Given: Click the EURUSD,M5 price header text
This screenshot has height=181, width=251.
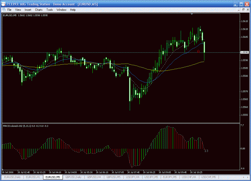Looking at the screenshot, I should [25, 15].
